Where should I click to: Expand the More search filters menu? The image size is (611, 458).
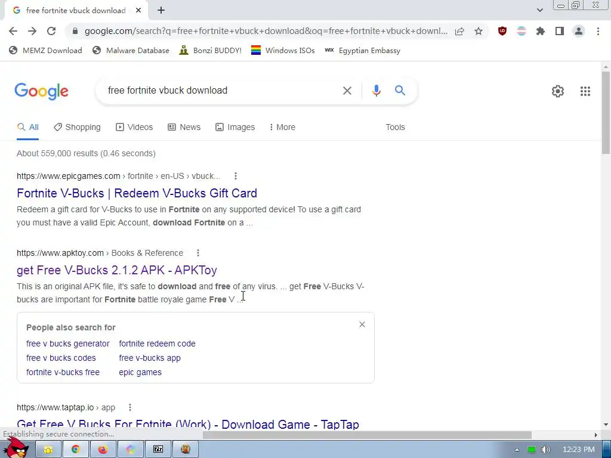[282, 128]
